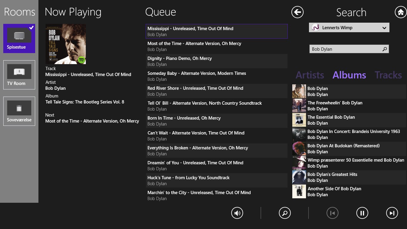Viewport: 407px width, 229px height.
Task: Select Dignity - Piano Demo in the queue
Action: pyautogui.click(x=216, y=61)
